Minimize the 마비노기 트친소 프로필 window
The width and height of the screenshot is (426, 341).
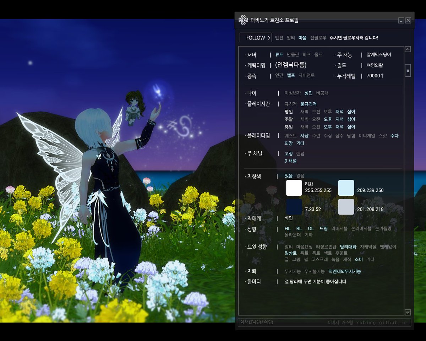[x=401, y=21]
